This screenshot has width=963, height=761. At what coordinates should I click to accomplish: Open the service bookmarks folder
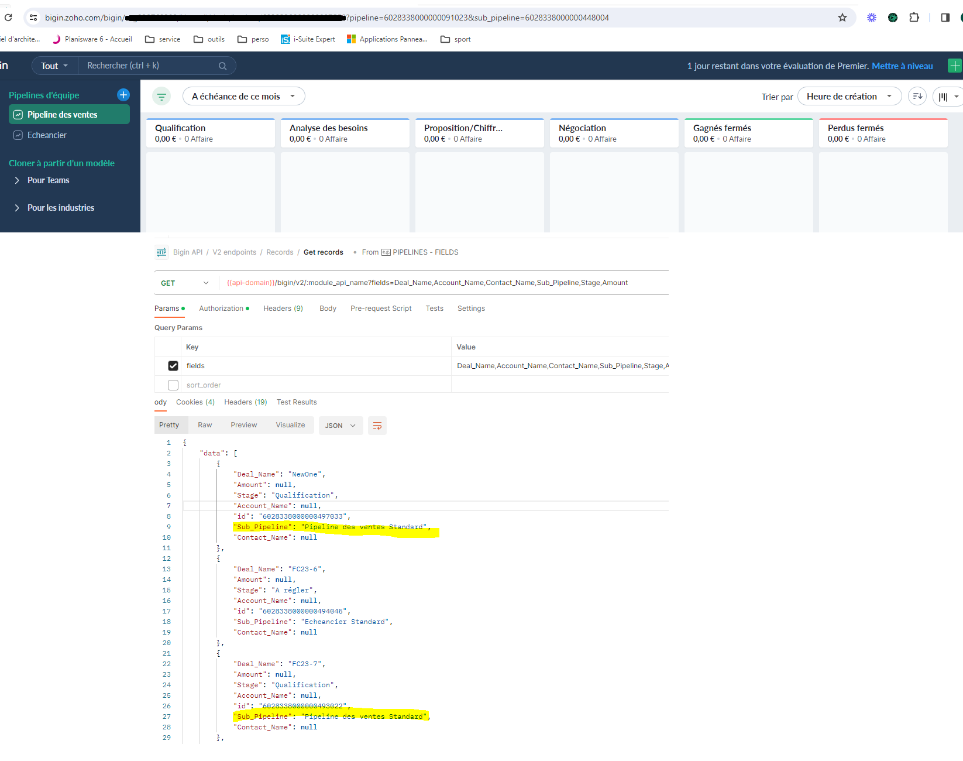(x=163, y=39)
